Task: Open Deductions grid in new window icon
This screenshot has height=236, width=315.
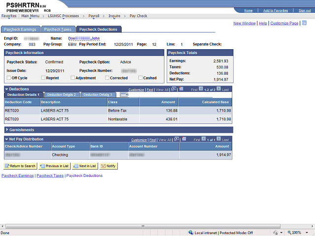Action: [x=174, y=88]
